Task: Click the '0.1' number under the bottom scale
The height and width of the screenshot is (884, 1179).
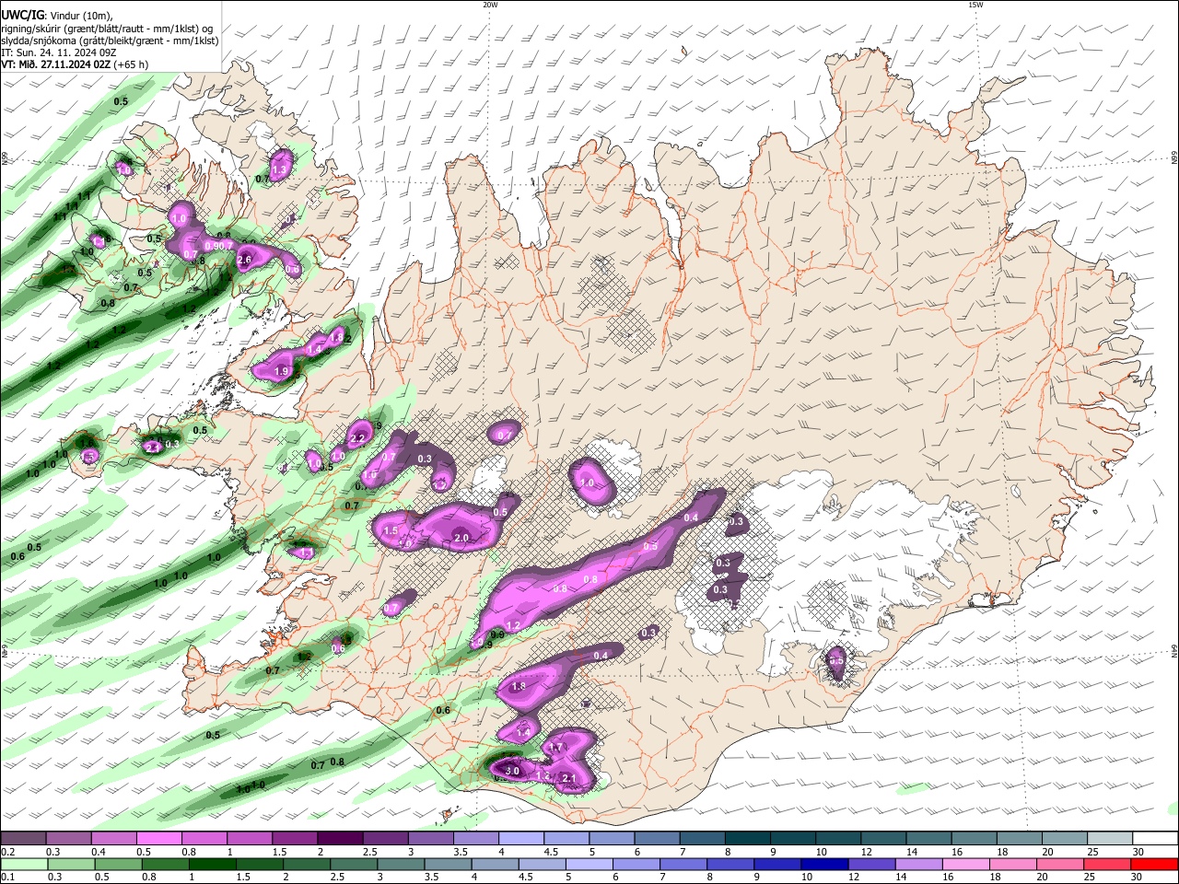Action: 8,877
